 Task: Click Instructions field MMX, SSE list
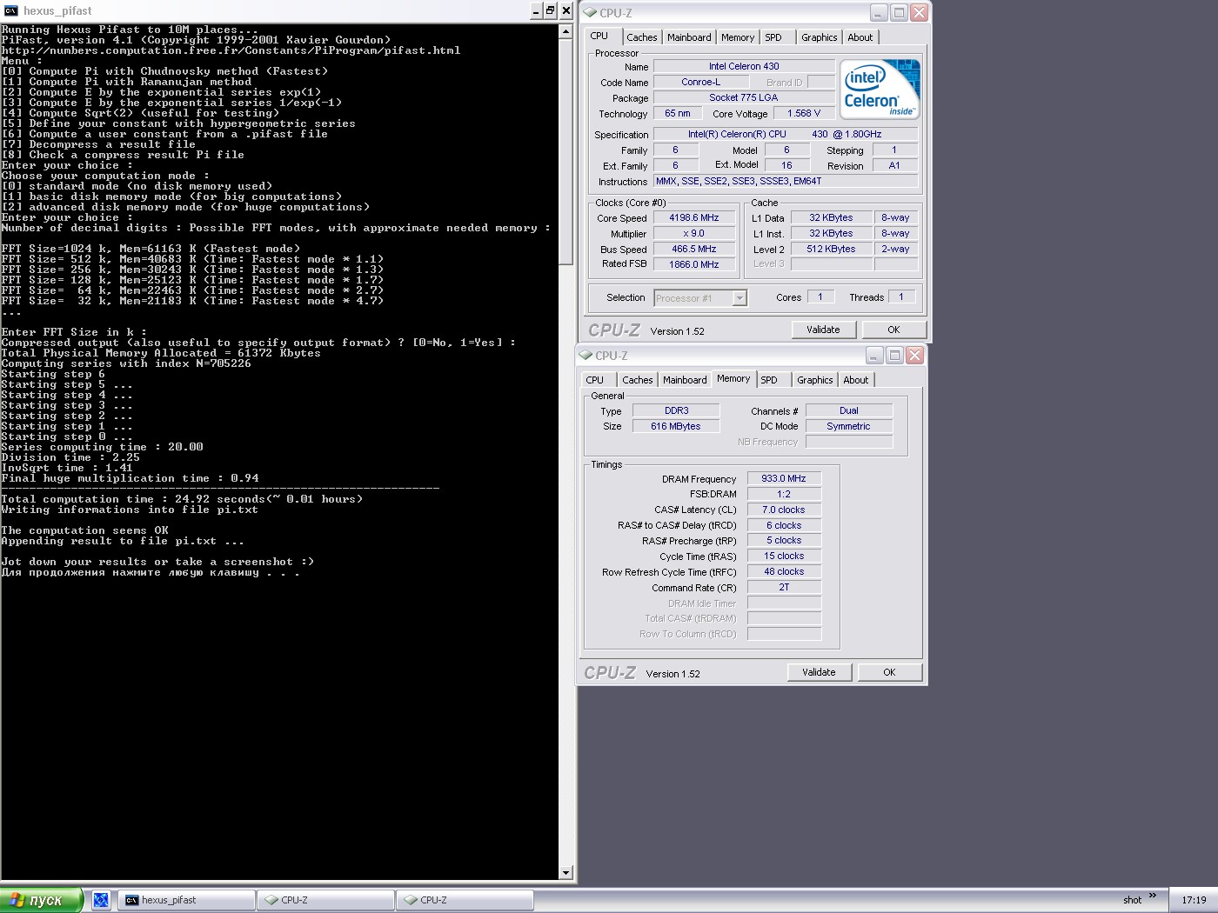point(786,181)
